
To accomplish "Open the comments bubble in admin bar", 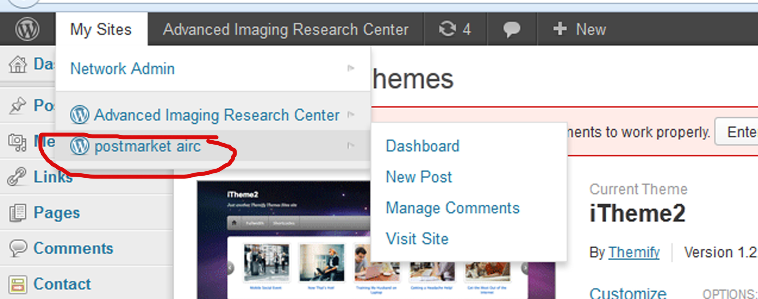I will click(x=512, y=29).
